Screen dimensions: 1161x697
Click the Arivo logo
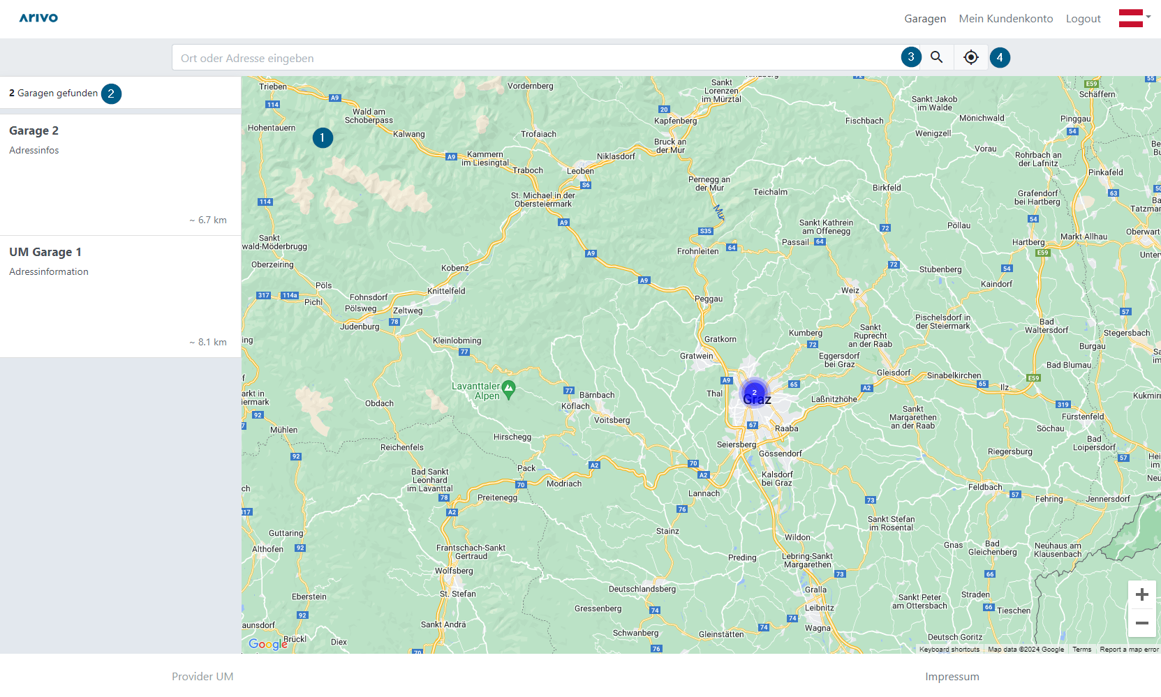click(x=38, y=18)
